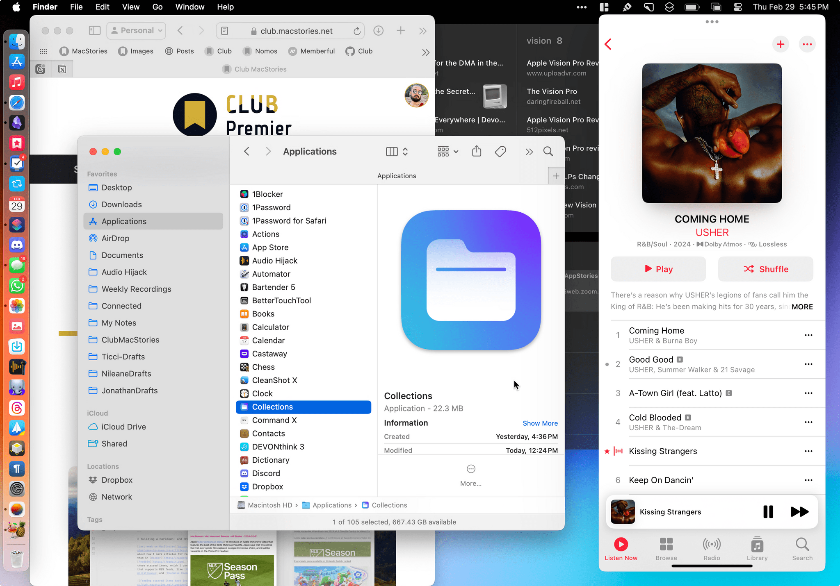This screenshot has height=586, width=840.
Task: Open the Window menu in menu bar
Action: point(189,7)
